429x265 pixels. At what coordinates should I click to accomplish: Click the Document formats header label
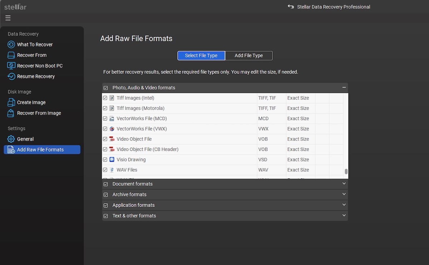132,184
